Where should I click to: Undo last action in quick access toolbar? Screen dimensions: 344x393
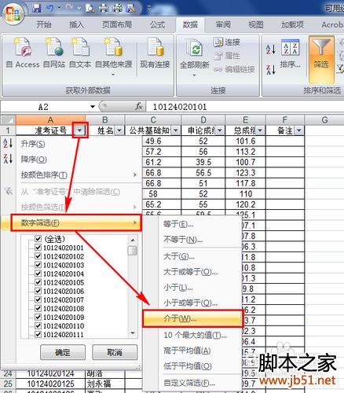(50, 8)
